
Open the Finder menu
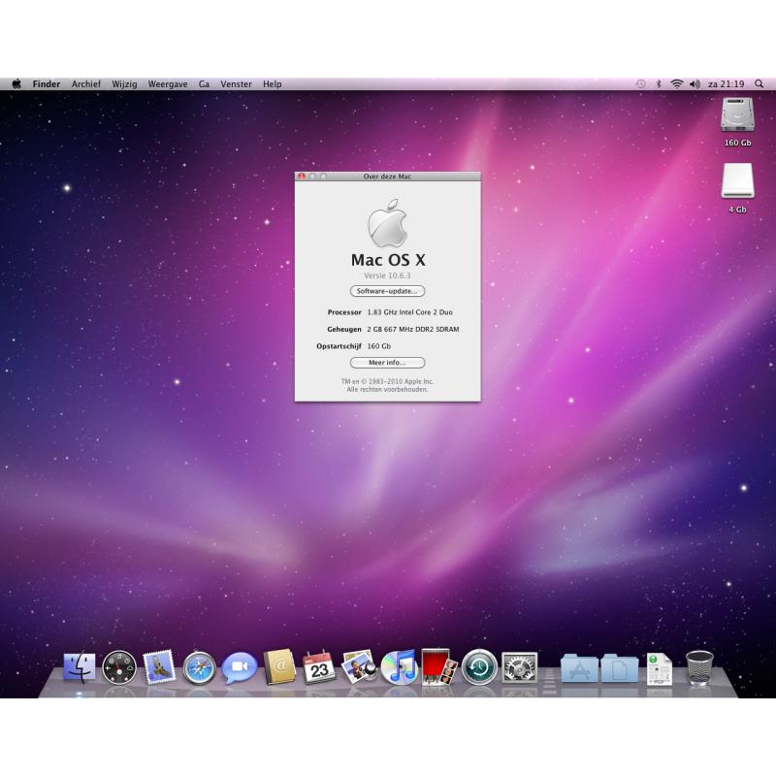coord(47,84)
